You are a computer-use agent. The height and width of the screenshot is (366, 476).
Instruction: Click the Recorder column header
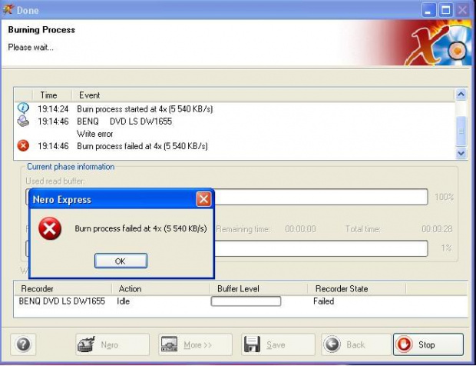click(x=35, y=288)
